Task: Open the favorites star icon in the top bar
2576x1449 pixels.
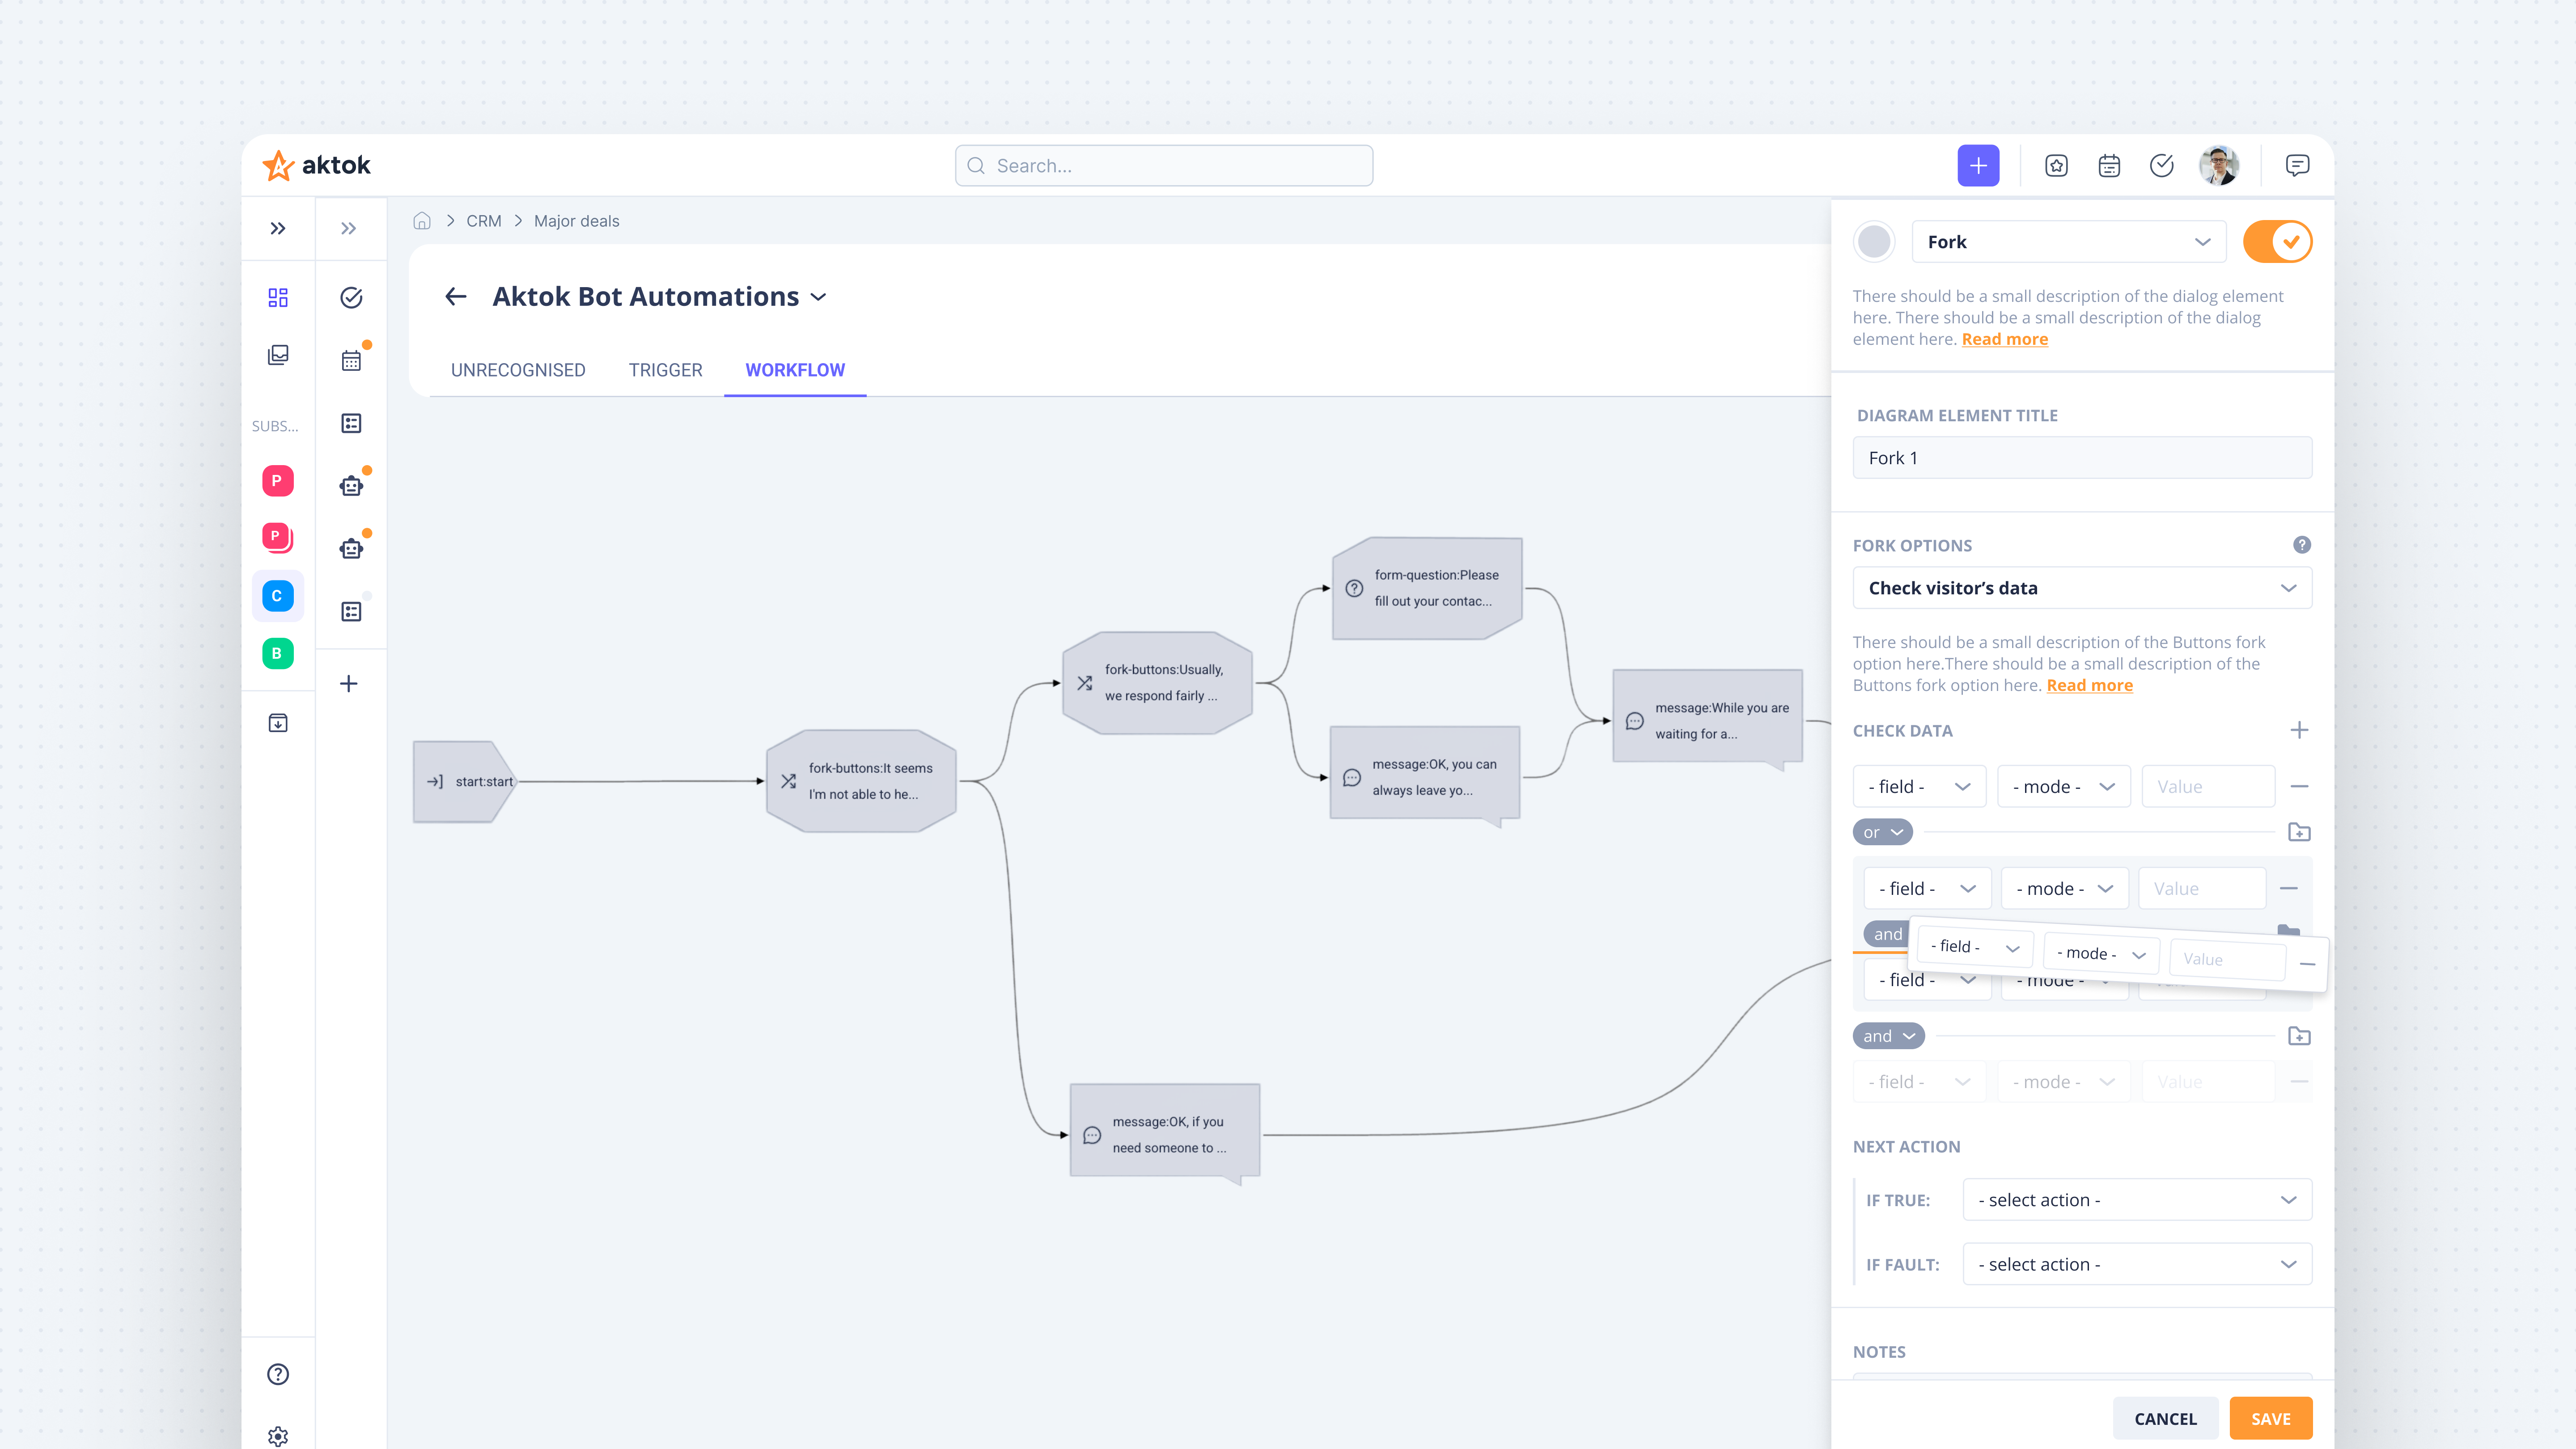Action: [x=2056, y=165]
